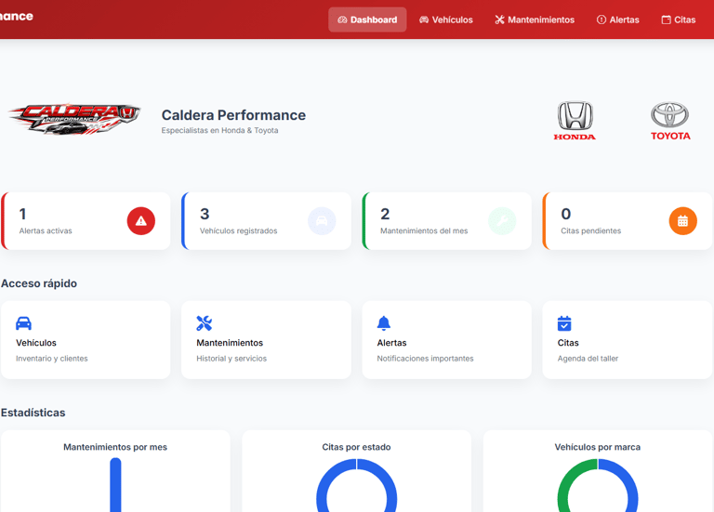Click 'Especialistas en Honda & Toyota' subtitle
This screenshot has height=512, width=714.
tap(219, 130)
